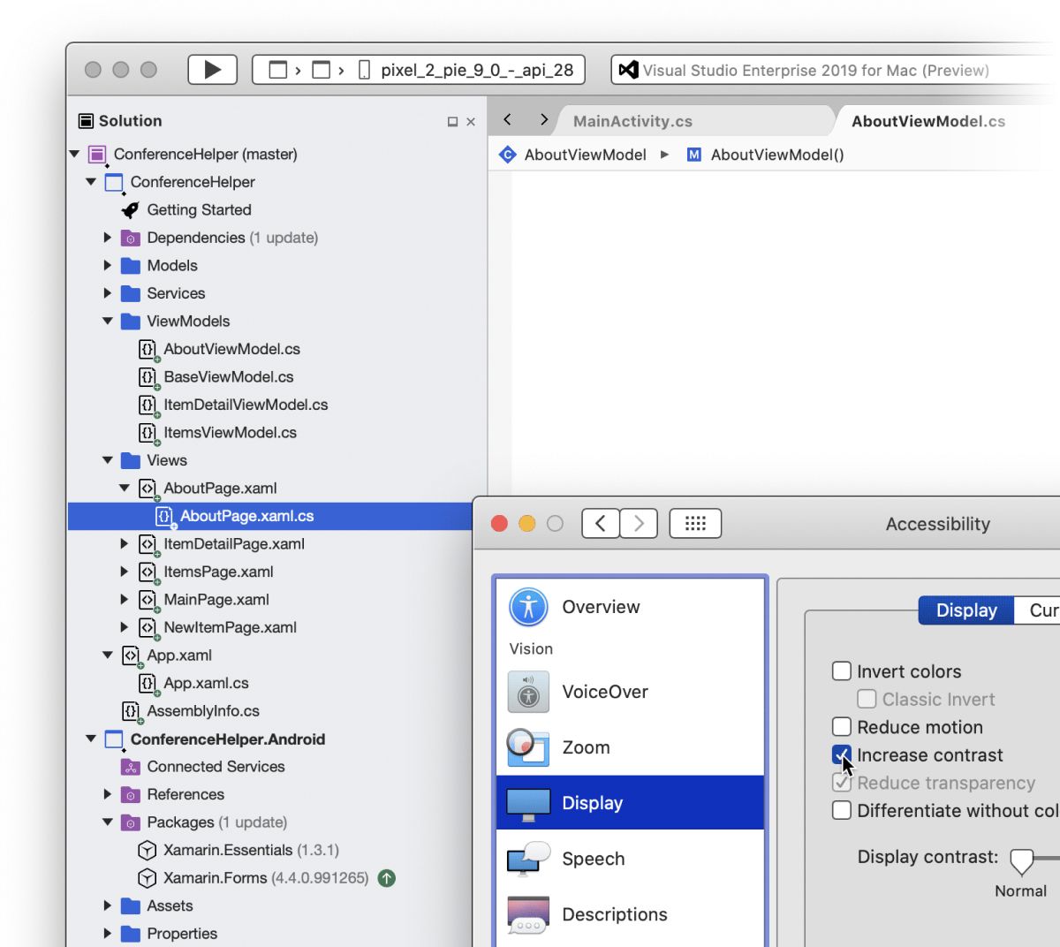Image resolution: width=1060 pixels, height=947 pixels.
Task: Enable the Invert colors checkbox
Action: pyautogui.click(x=842, y=670)
